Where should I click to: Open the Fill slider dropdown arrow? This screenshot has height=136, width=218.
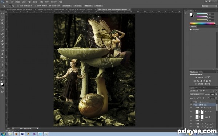point(216,98)
